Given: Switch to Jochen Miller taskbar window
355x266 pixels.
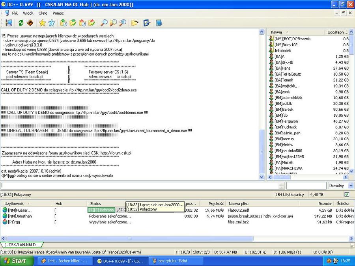Looking at the screenshot, I should click(x=65, y=261).
